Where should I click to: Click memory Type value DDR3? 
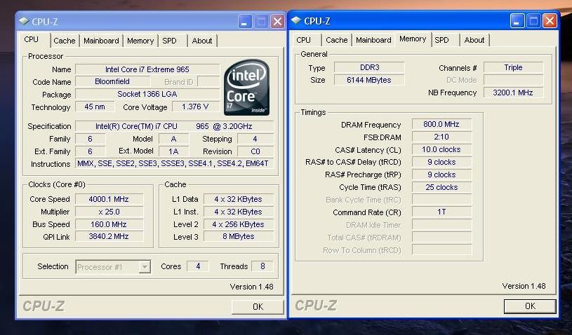coord(370,67)
